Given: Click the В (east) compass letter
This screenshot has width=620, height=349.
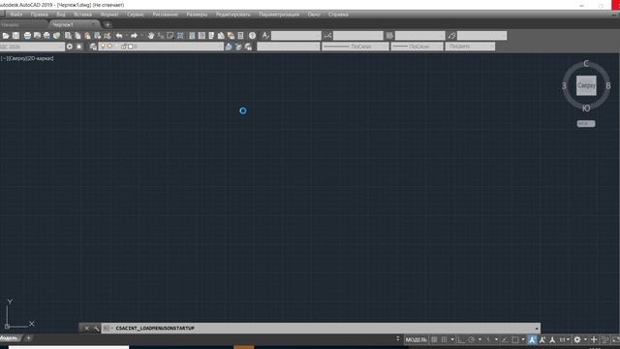Looking at the screenshot, I should click(608, 85).
